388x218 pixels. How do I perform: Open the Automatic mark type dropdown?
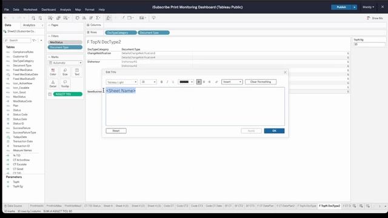pyautogui.click(x=65, y=63)
